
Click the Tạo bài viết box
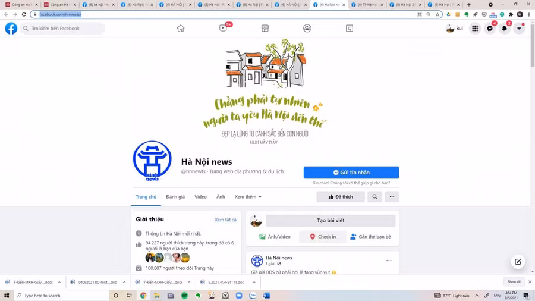coord(331,221)
